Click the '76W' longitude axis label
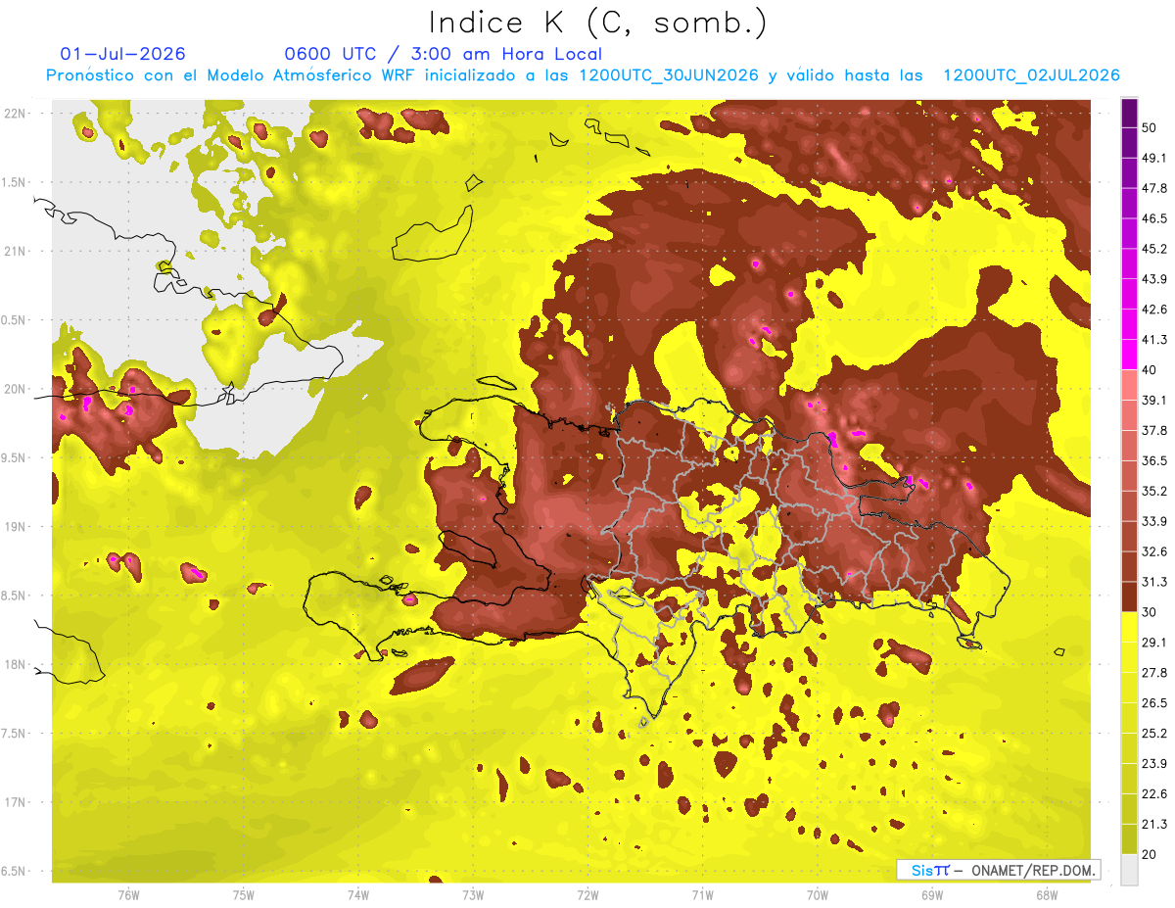 pyautogui.click(x=128, y=895)
